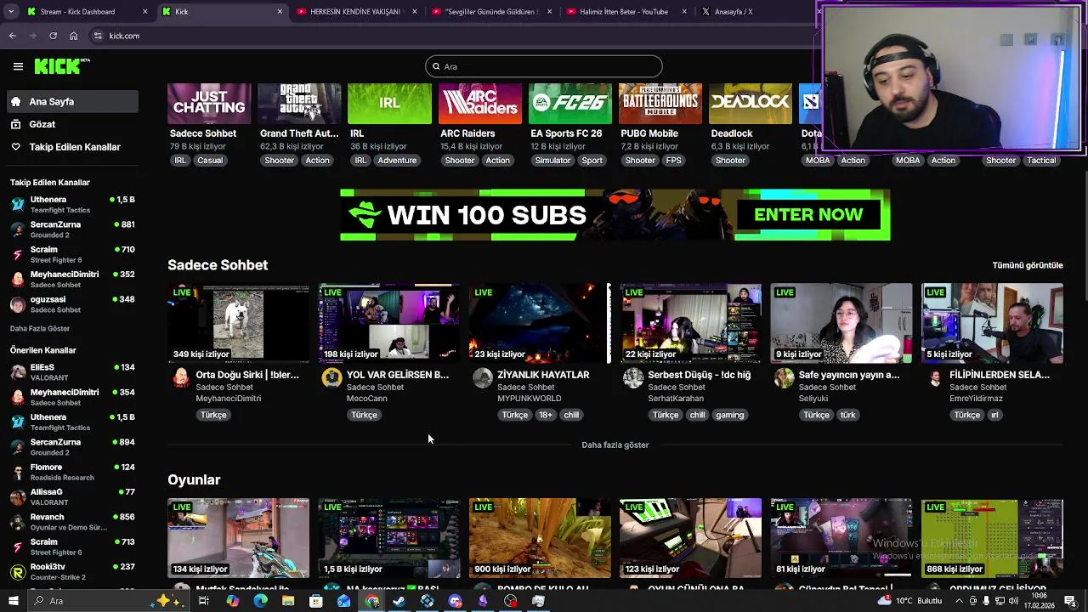1088x612 pixels.
Task: Open oguzsasi followed channel
Action: tap(72, 304)
